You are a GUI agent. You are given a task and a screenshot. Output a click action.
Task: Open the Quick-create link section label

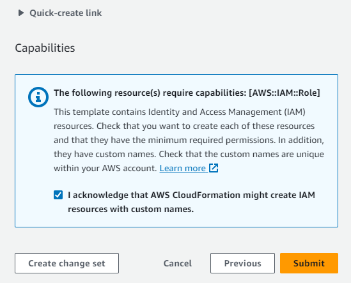coord(66,13)
